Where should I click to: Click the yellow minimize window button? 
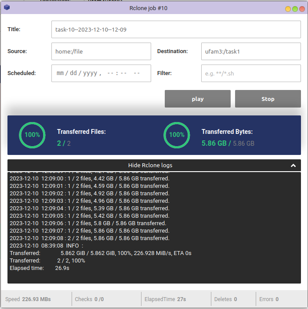click(288, 9)
